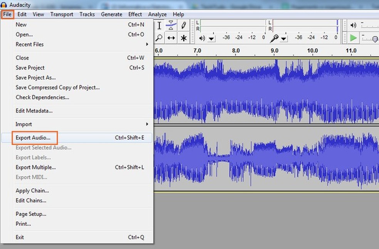
Task: Select the Time Shift tool
Action: (171, 38)
